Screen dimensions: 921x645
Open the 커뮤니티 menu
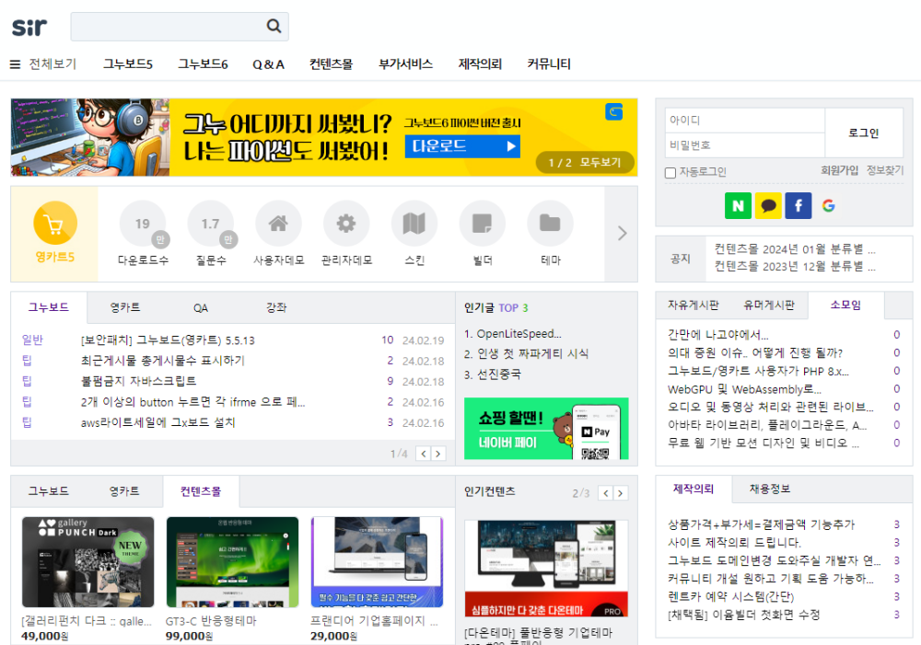coord(549,64)
